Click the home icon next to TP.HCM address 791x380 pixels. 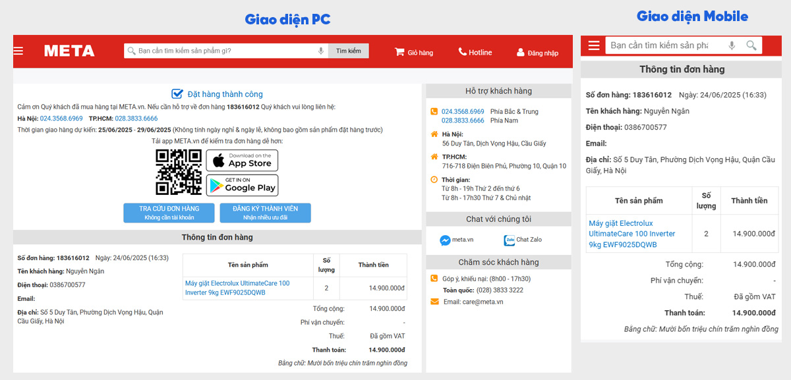[x=434, y=157]
